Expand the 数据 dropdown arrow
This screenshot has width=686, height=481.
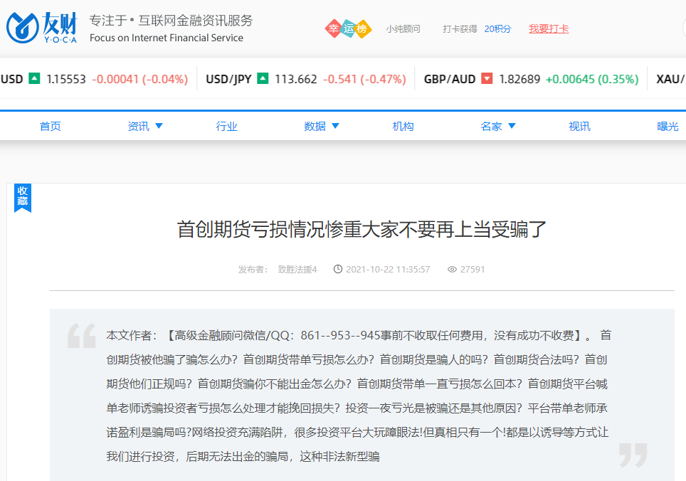tap(336, 126)
